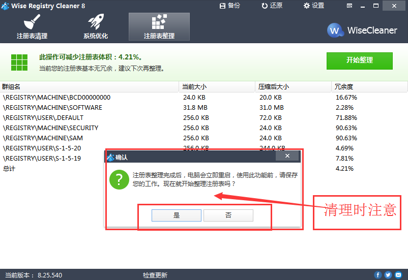Sort by 群组名 column header
The image size is (408, 280).
[89, 87]
